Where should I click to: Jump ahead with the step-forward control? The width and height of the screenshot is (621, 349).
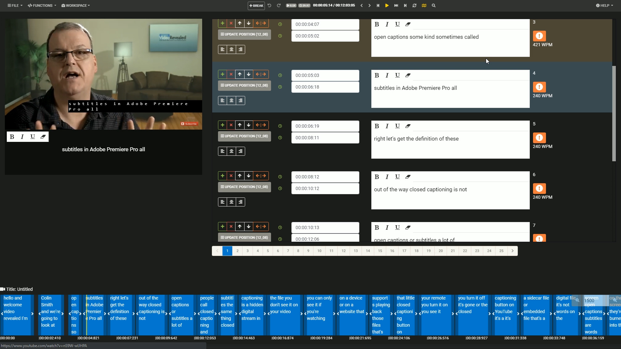(405, 5)
